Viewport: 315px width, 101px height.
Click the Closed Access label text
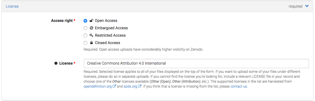[x=108, y=43]
